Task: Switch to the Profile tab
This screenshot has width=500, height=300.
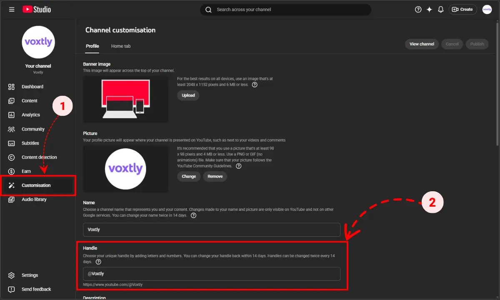Action: pyautogui.click(x=92, y=46)
